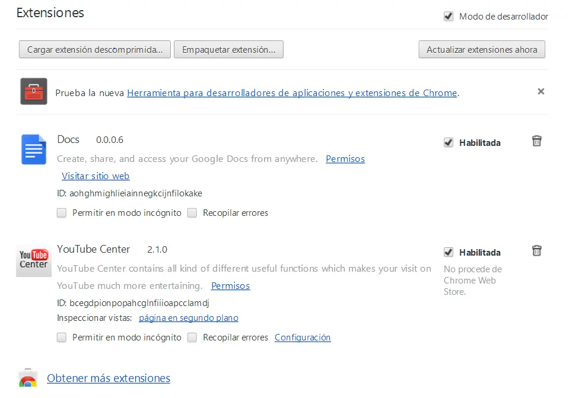The height and width of the screenshot is (398, 582).
Task: Click Cargar extensión descomprimida button
Action: point(95,49)
